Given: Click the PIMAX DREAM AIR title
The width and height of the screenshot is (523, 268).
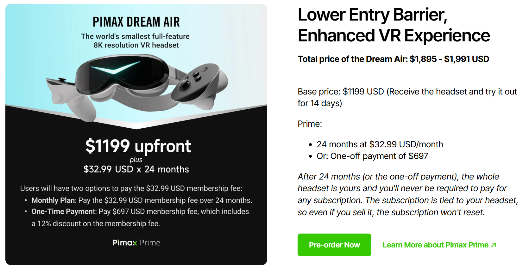Looking at the screenshot, I should pos(136,22).
